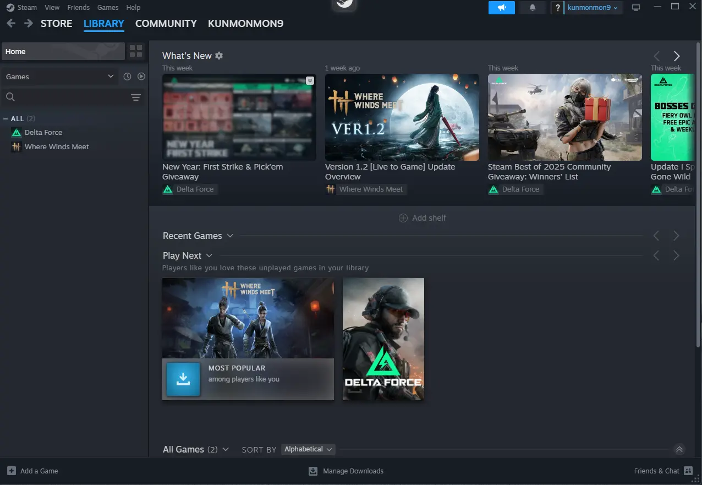Click Delta Force icon in game list
Screen dimensions: 702x485
[x=17, y=132]
